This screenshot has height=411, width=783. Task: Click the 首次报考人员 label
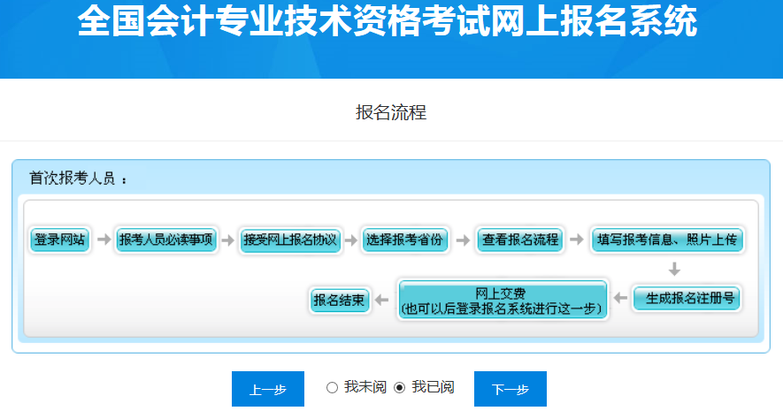coord(73,178)
